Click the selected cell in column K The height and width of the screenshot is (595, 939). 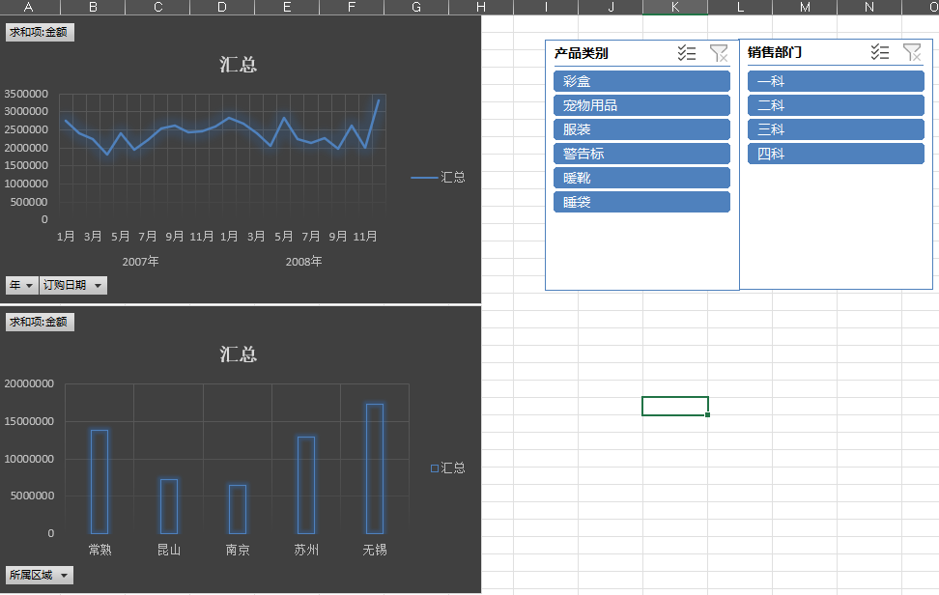(x=675, y=406)
